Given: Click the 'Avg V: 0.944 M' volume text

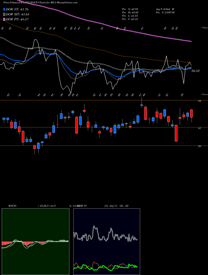Looking at the screenshot, I should coord(165,9).
